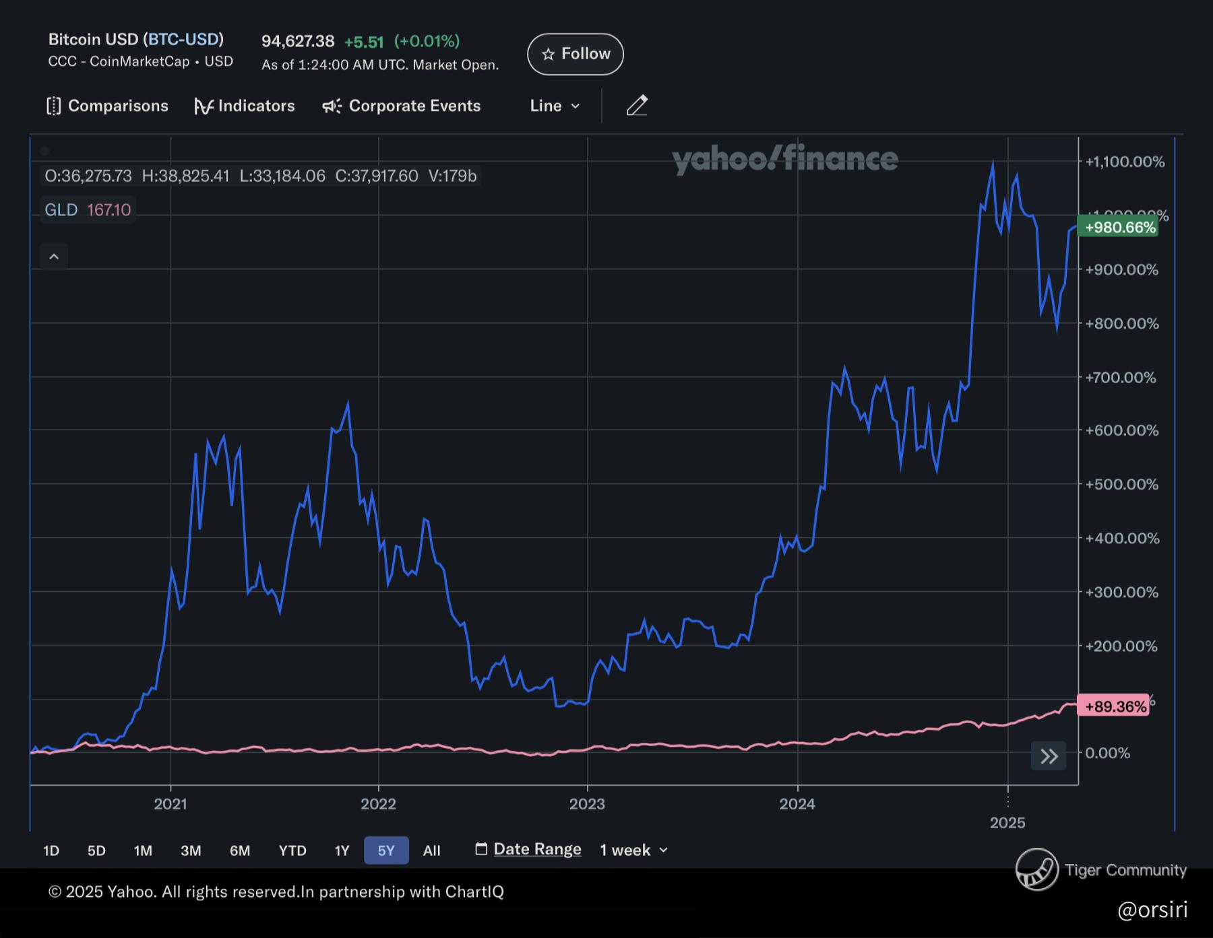Click the +500.00% y-axis label
The height and width of the screenshot is (938, 1213).
pos(1122,484)
